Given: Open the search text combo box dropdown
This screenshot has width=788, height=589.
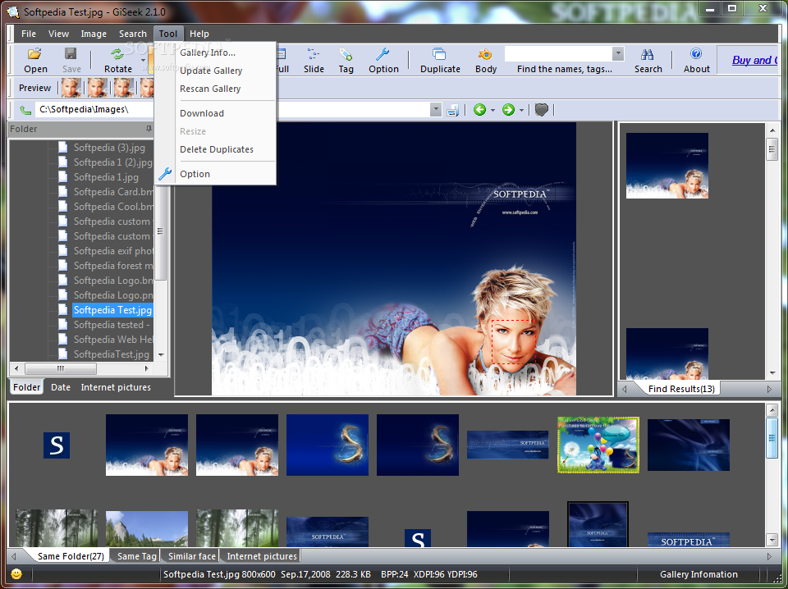Looking at the screenshot, I should (618, 53).
